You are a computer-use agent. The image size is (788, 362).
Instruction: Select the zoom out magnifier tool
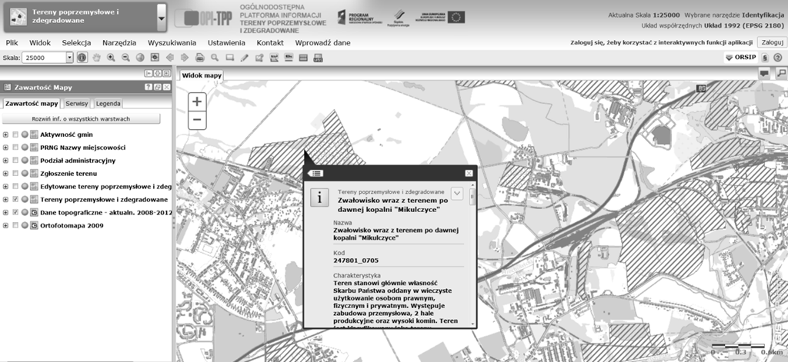pos(125,58)
